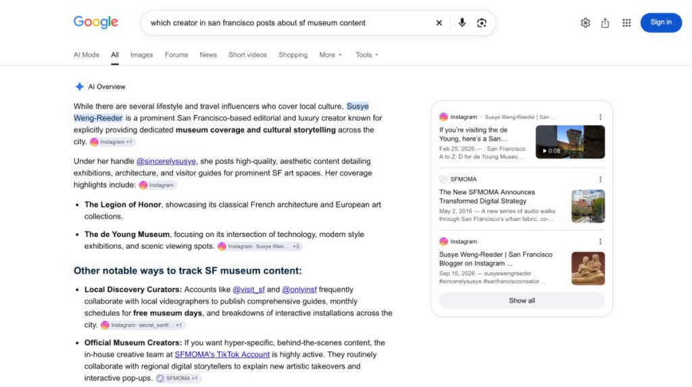The height and width of the screenshot is (387, 692).
Task: Click the Sign in button
Action: click(x=661, y=22)
